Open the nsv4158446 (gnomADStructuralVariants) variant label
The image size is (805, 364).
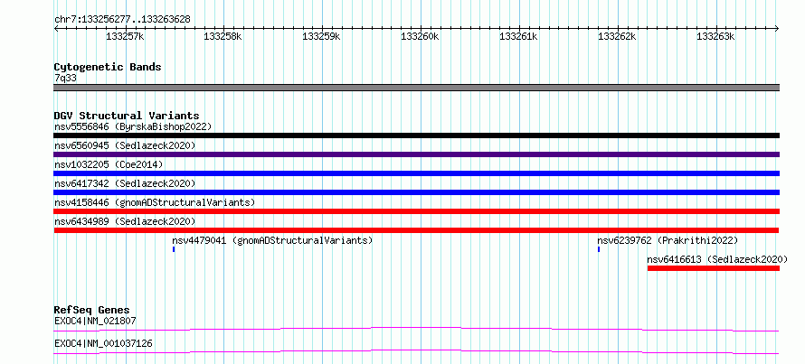[155, 202]
